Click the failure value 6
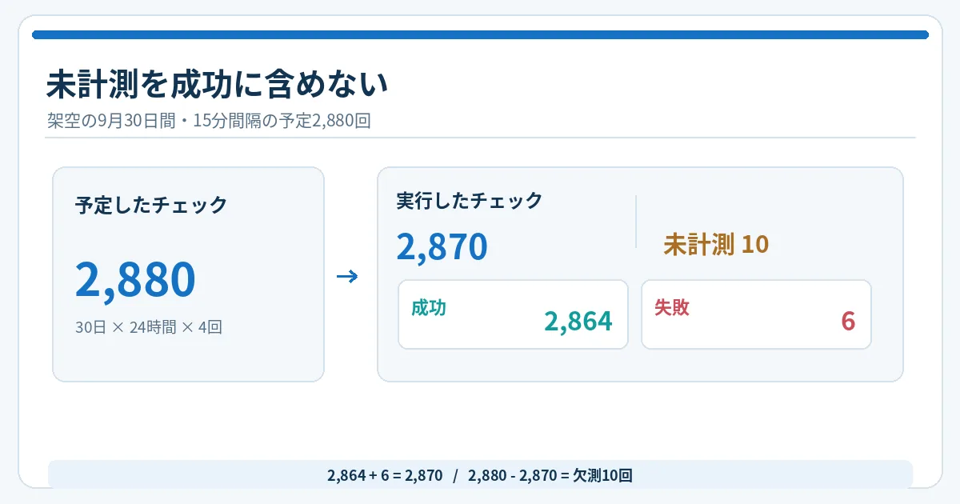Viewport: 960px width, 504px height. pyautogui.click(x=849, y=321)
